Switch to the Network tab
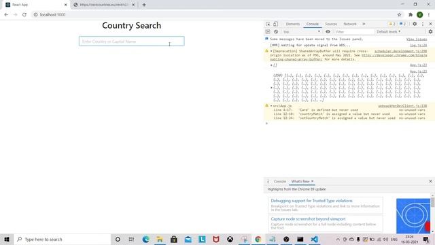The image size is (435, 245). (x=350, y=24)
